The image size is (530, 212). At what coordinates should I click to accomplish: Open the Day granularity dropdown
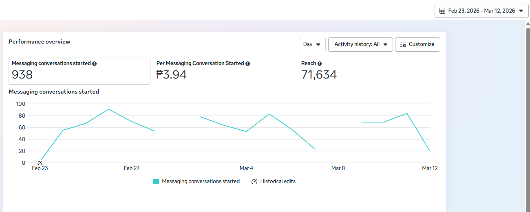point(312,44)
